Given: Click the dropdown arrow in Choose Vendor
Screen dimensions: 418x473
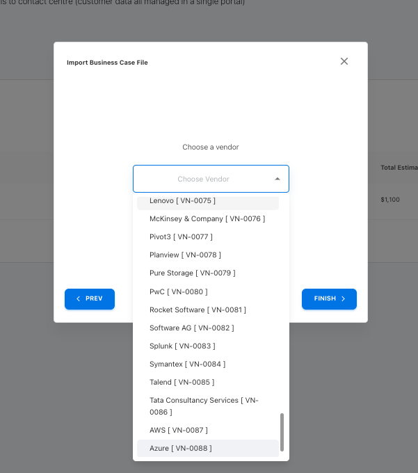Looking at the screenshot, I should [278, 179].
